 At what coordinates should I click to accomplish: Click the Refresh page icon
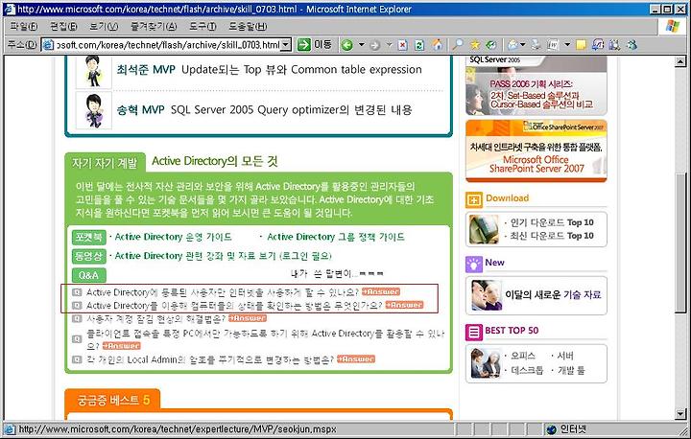click(x=419, y=45)
